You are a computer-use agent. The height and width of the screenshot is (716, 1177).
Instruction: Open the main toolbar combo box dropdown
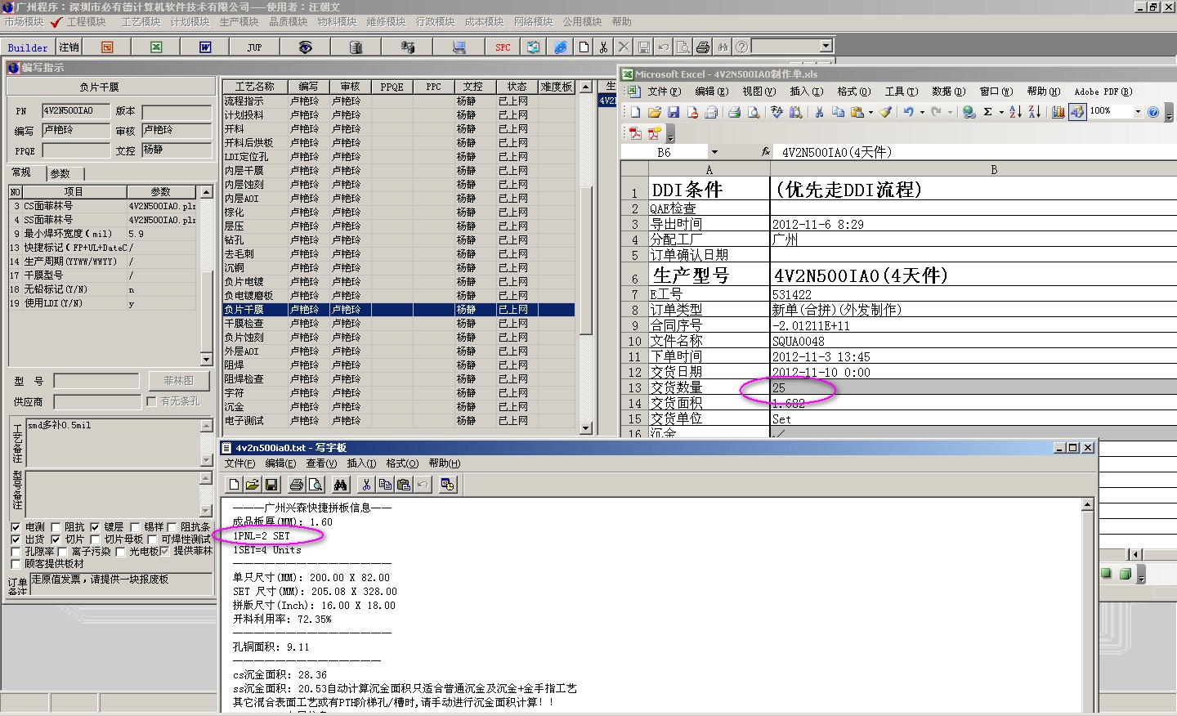[826, 47]
